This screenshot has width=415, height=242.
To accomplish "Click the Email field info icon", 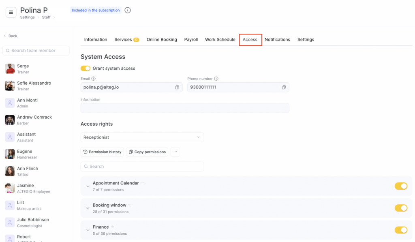I will click(x=94, y=79).
